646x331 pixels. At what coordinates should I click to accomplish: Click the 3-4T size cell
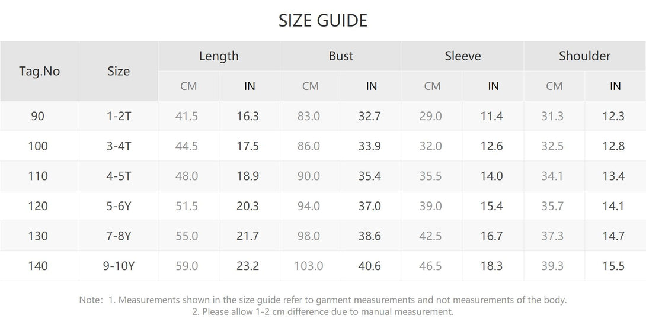tap(119, 146)
